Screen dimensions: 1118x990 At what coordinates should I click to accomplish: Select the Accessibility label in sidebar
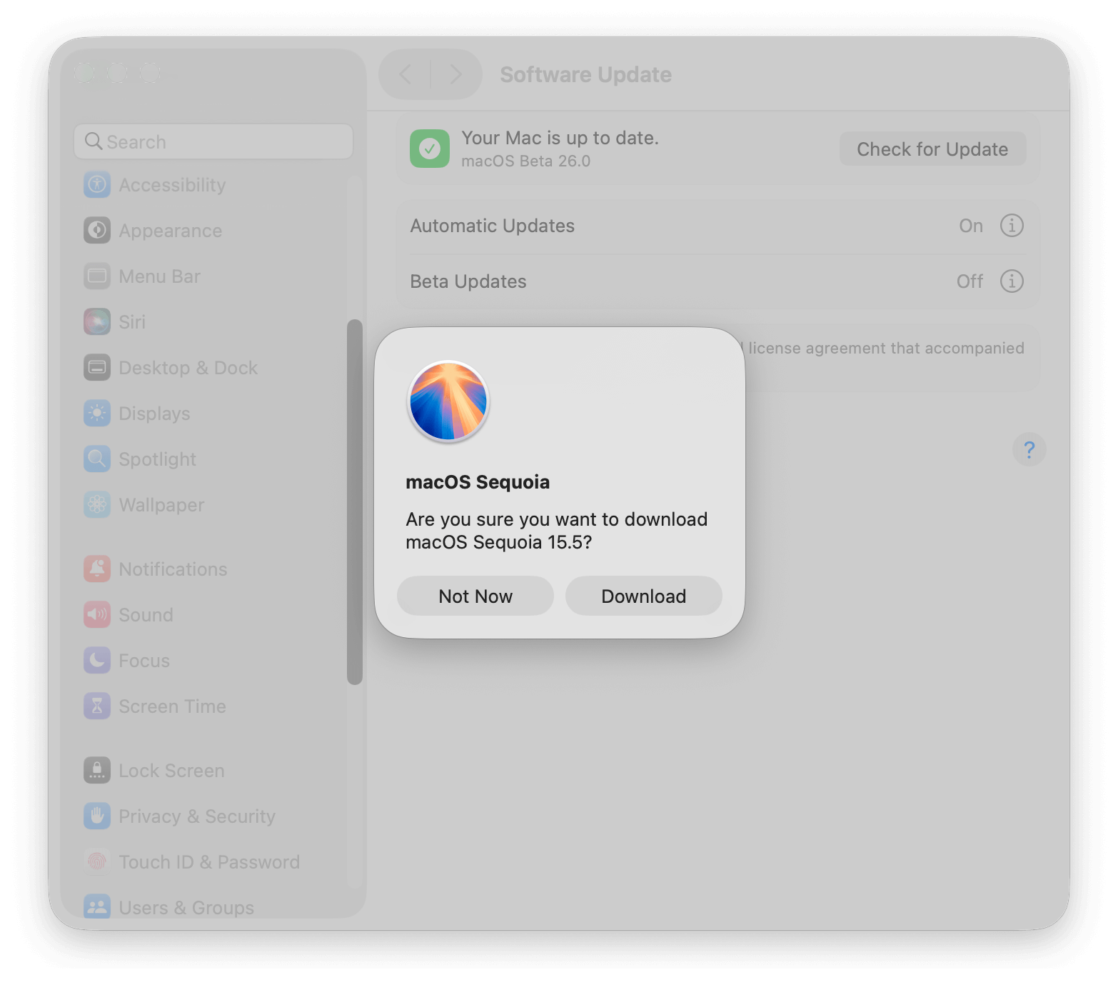click(x=172, y=185)
